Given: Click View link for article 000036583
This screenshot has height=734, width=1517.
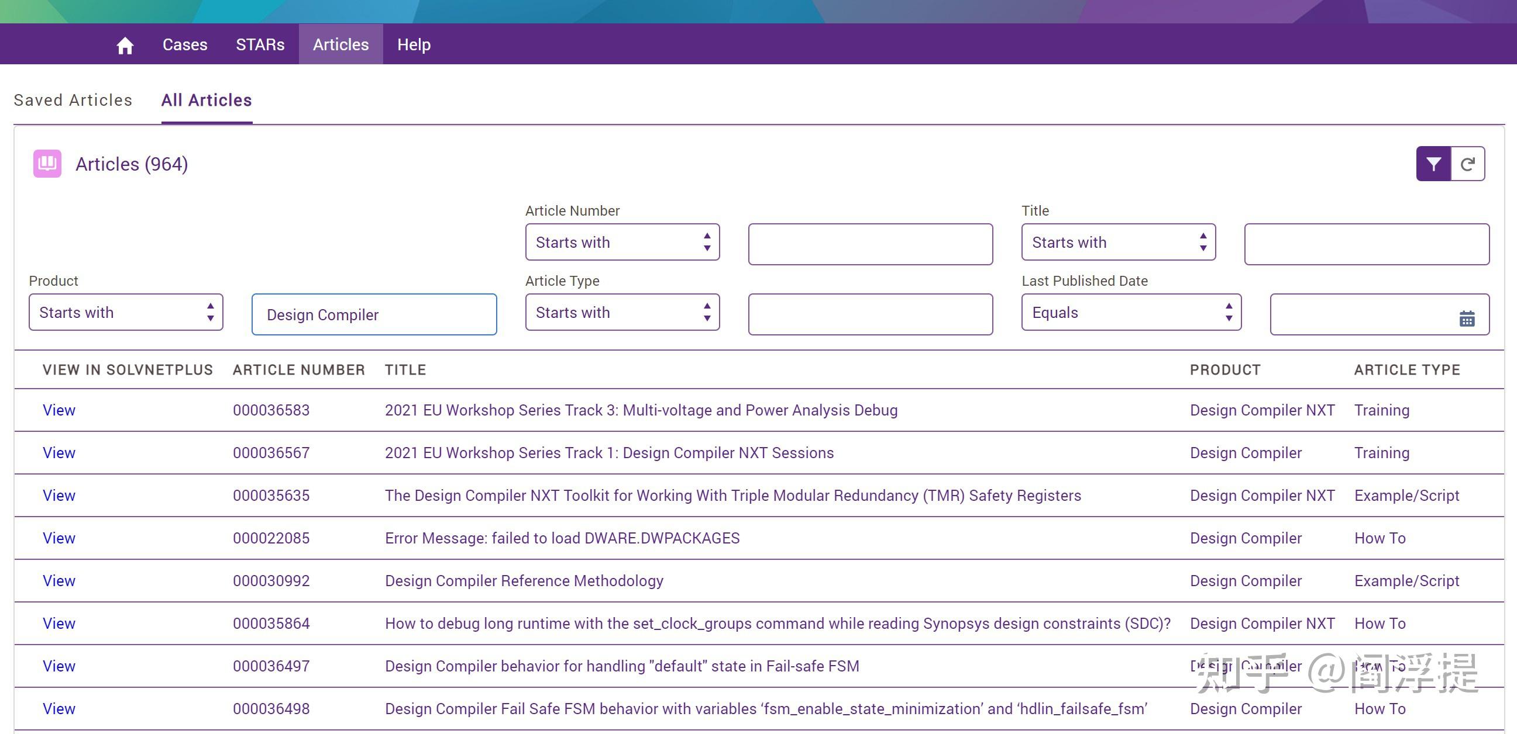Looking at the screenshot, I should tap(59, 410).
